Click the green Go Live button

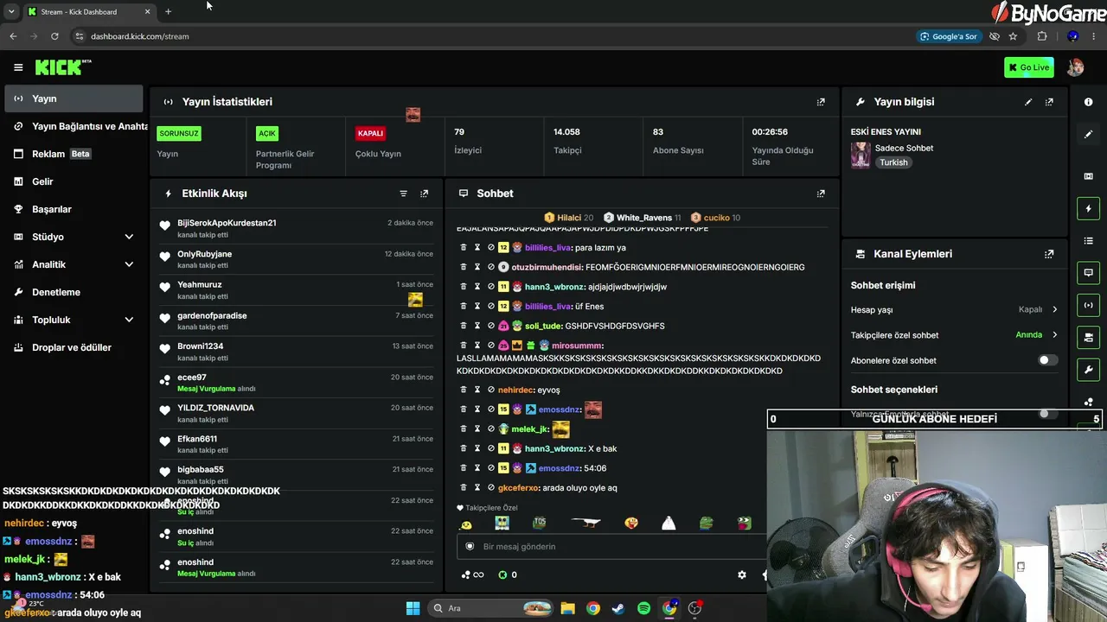click(x=1028, y=67)
